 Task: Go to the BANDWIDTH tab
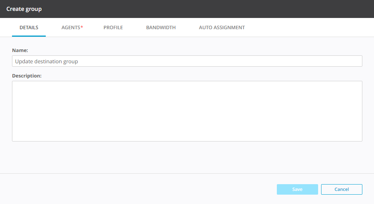161,28
